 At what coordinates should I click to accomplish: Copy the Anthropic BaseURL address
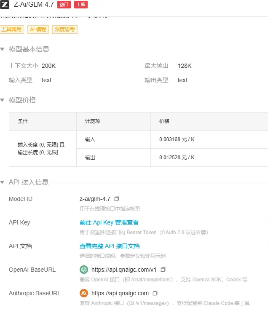pos(155,293)
